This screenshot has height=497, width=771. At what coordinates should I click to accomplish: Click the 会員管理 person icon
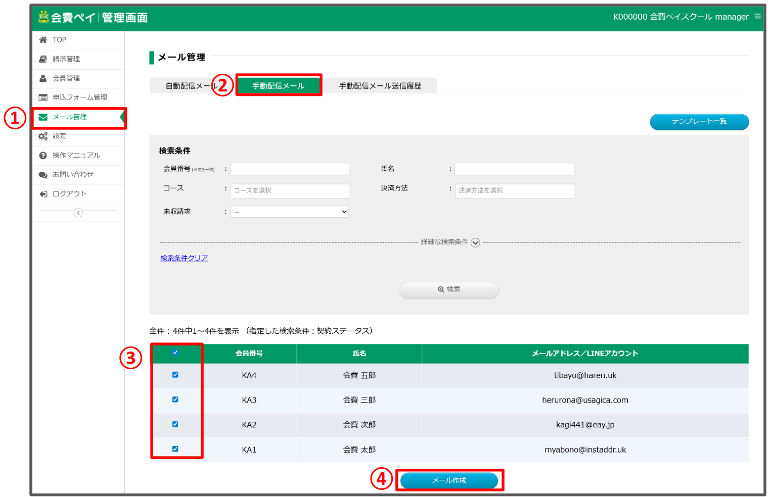(x=43, y=78)
